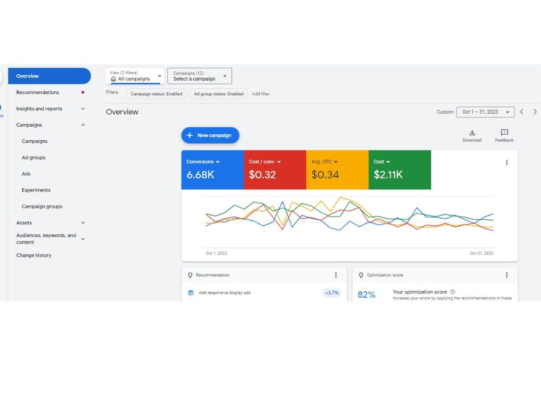This screenshot has width=541, height=406.
Task: Select the red Cost / conv. $0.32 tile
Action: pos(275,170)
